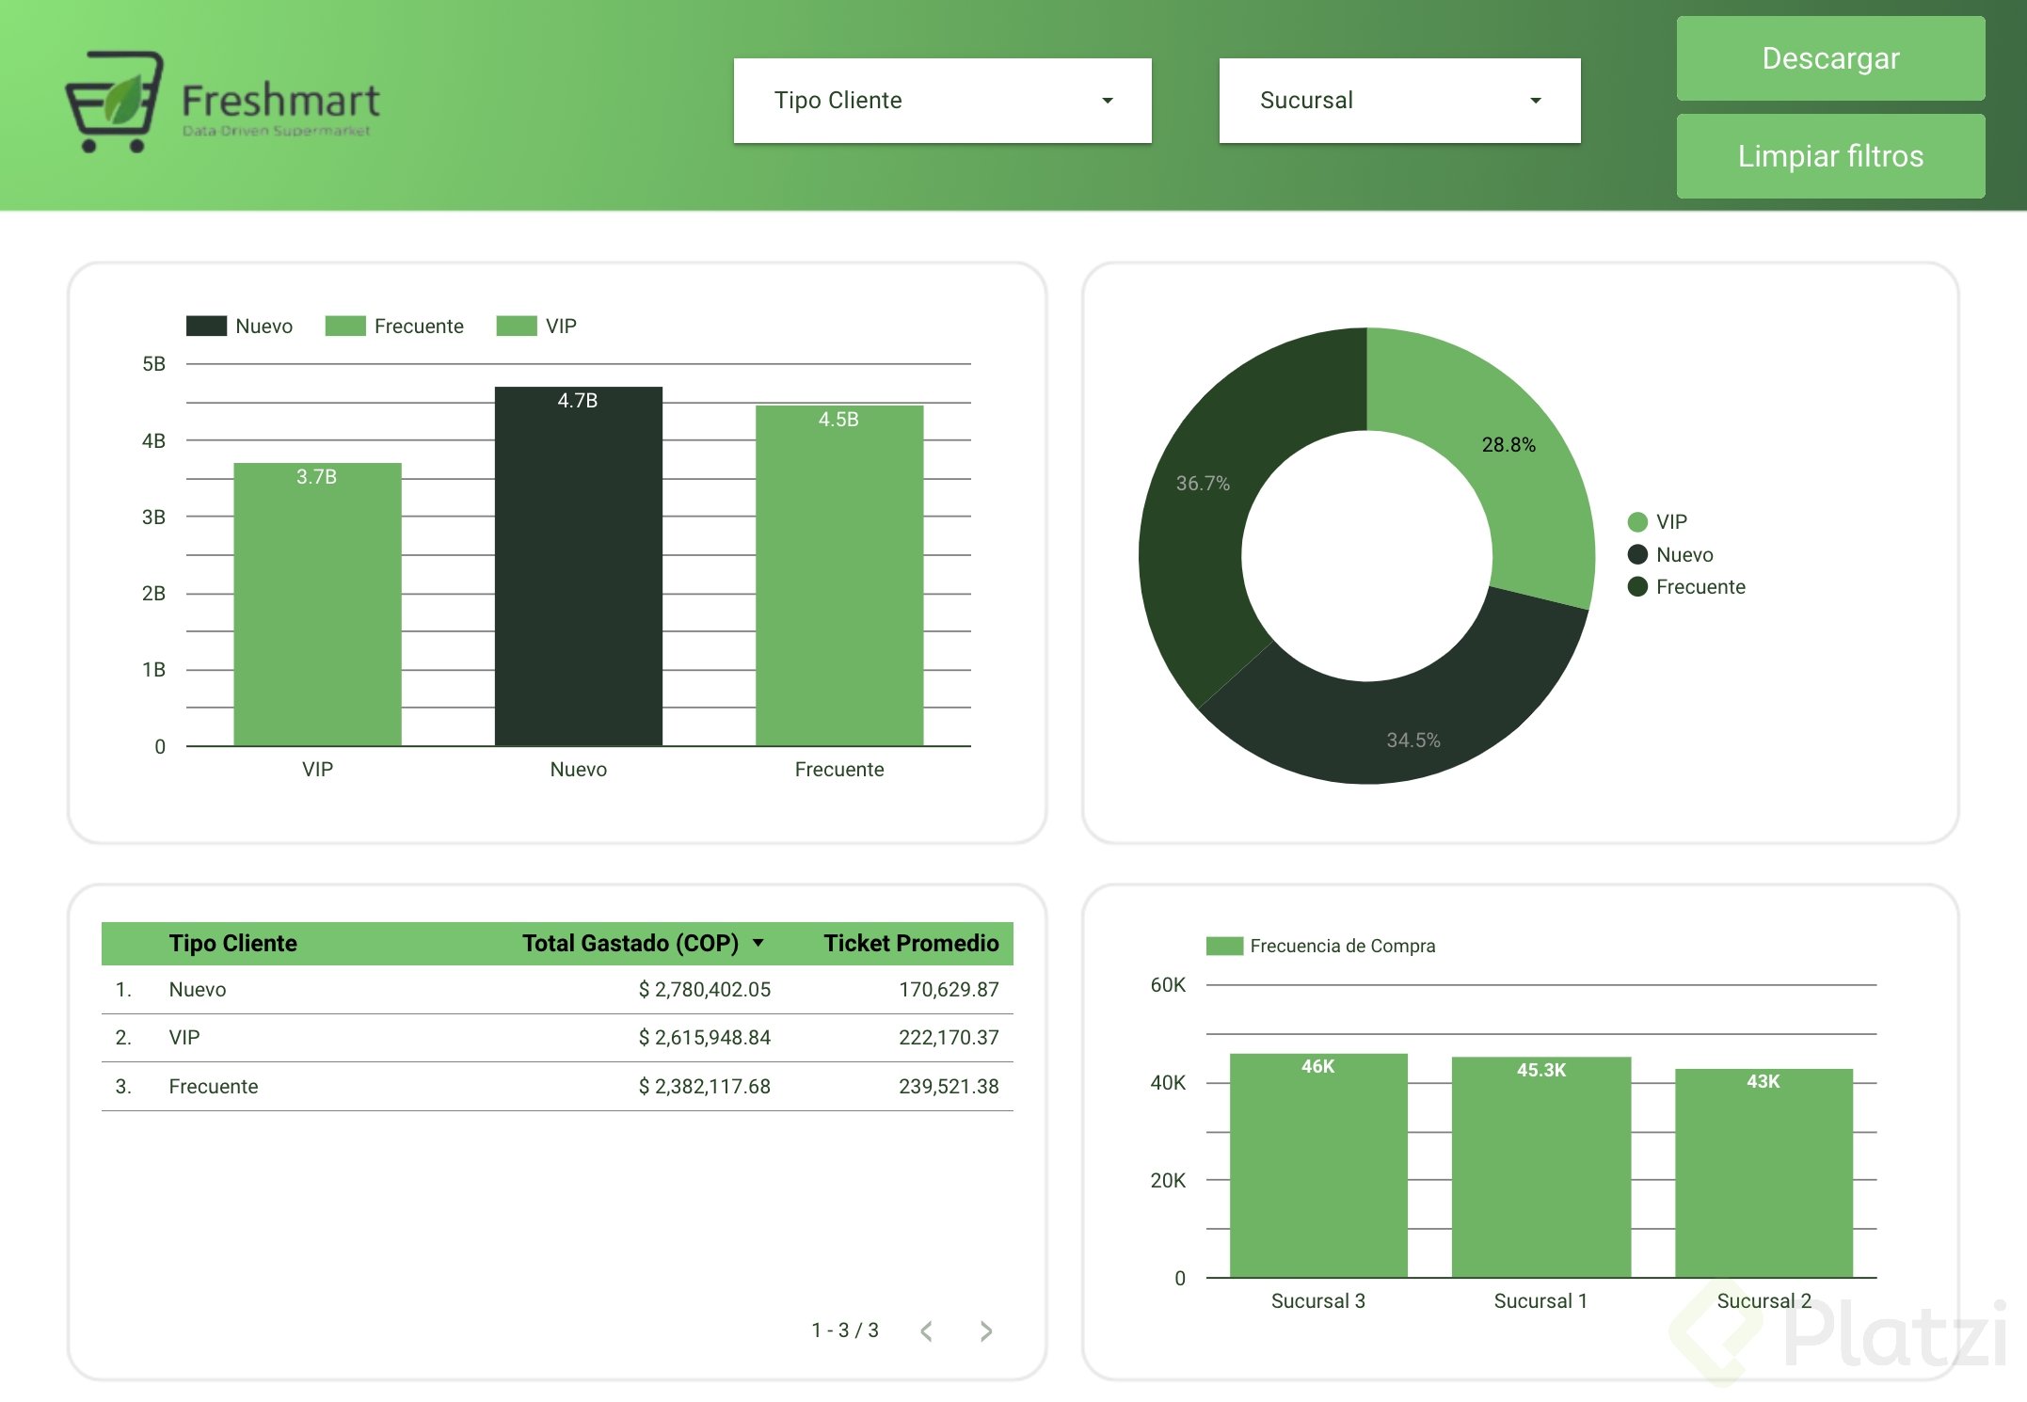Click VIP legend dot in donut chart
2027x1402 pixels.
[x=1637, y=522]
